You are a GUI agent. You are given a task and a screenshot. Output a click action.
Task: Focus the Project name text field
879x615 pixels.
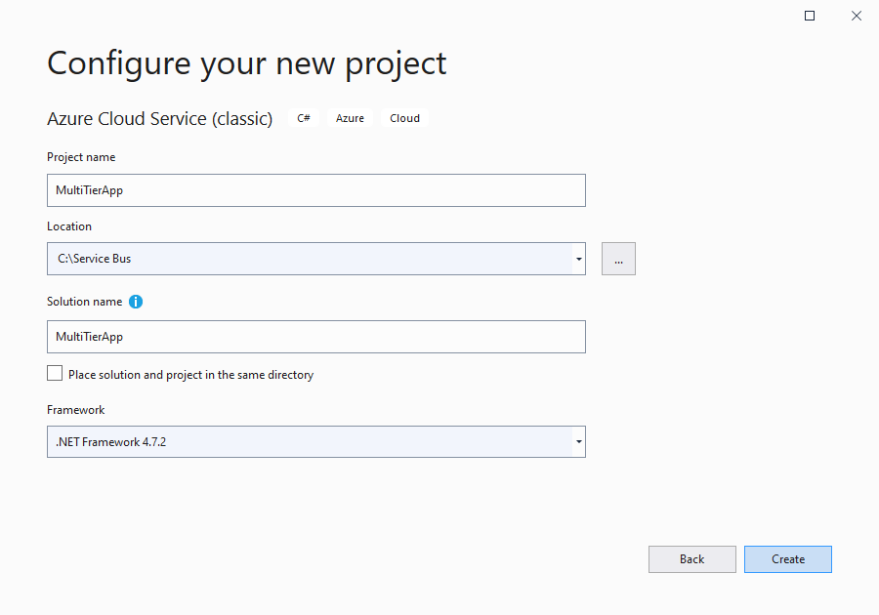pyautogui.click(x=315, y=190)
